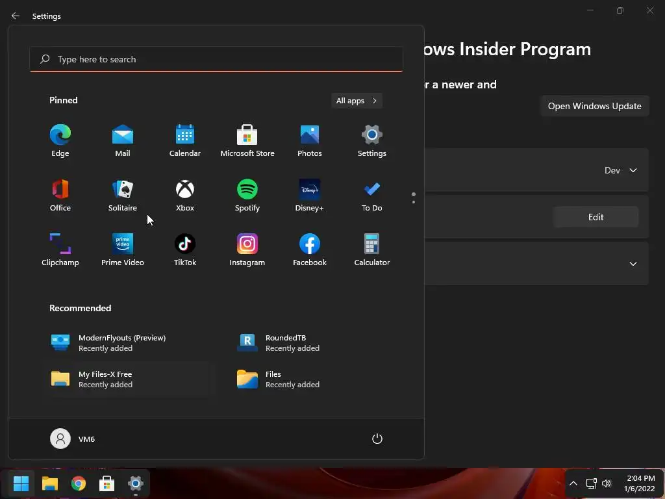Expand the collapsed section below Edit

coord(633,264)
